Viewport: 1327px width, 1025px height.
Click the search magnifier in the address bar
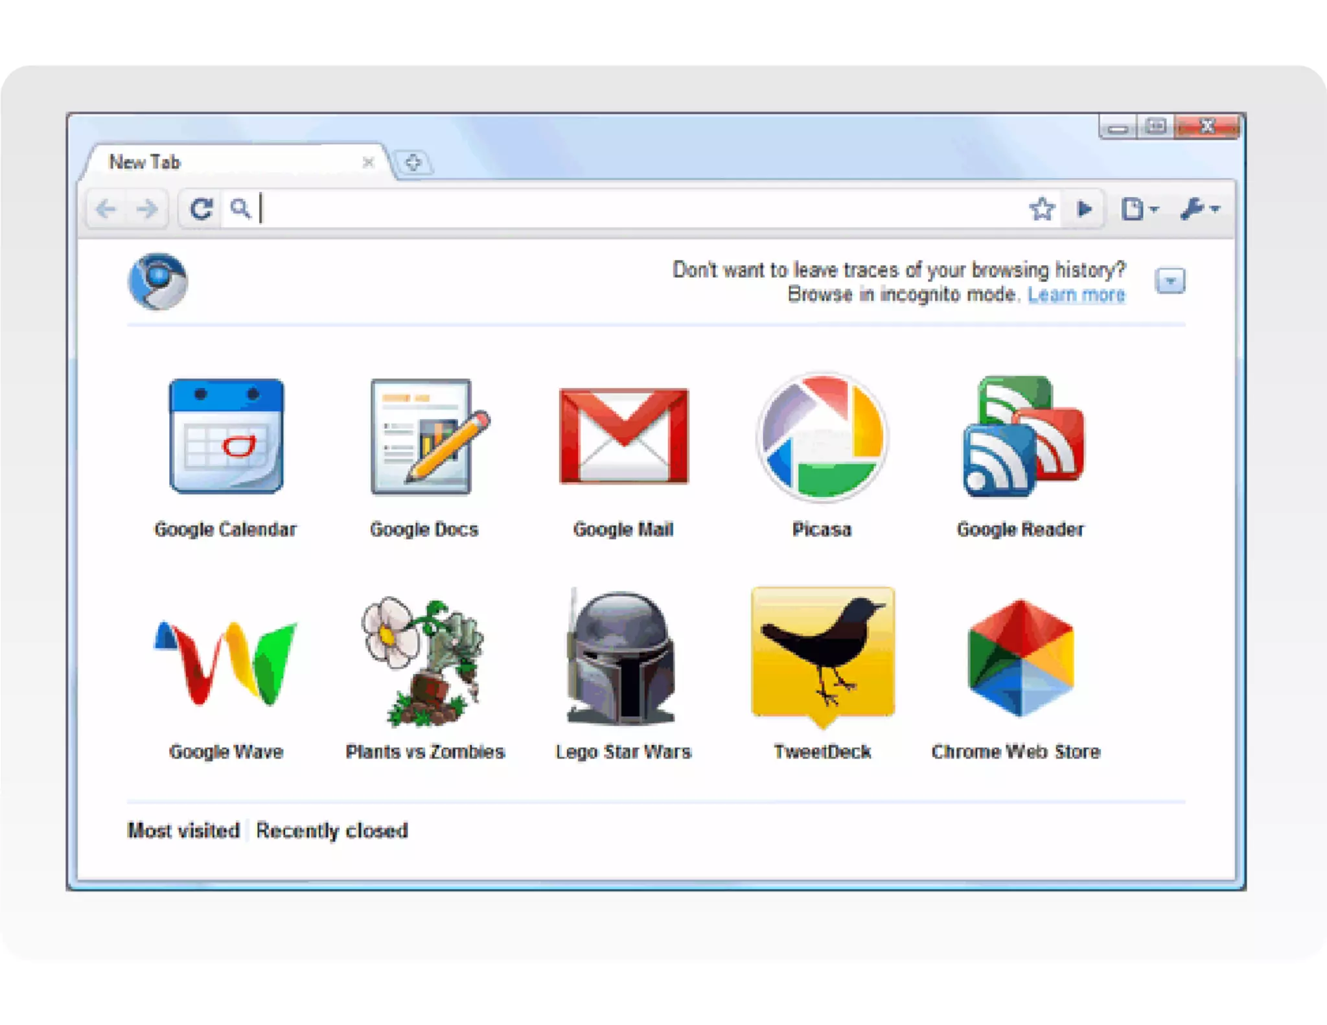point(240,209)
